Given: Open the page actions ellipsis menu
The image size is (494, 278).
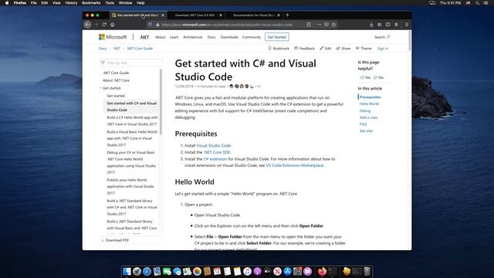Looking at the screenshot, I should tap(319, 25).
